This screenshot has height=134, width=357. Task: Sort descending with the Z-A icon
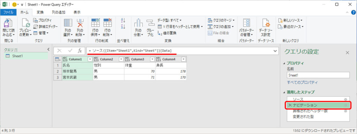[123, 26]
